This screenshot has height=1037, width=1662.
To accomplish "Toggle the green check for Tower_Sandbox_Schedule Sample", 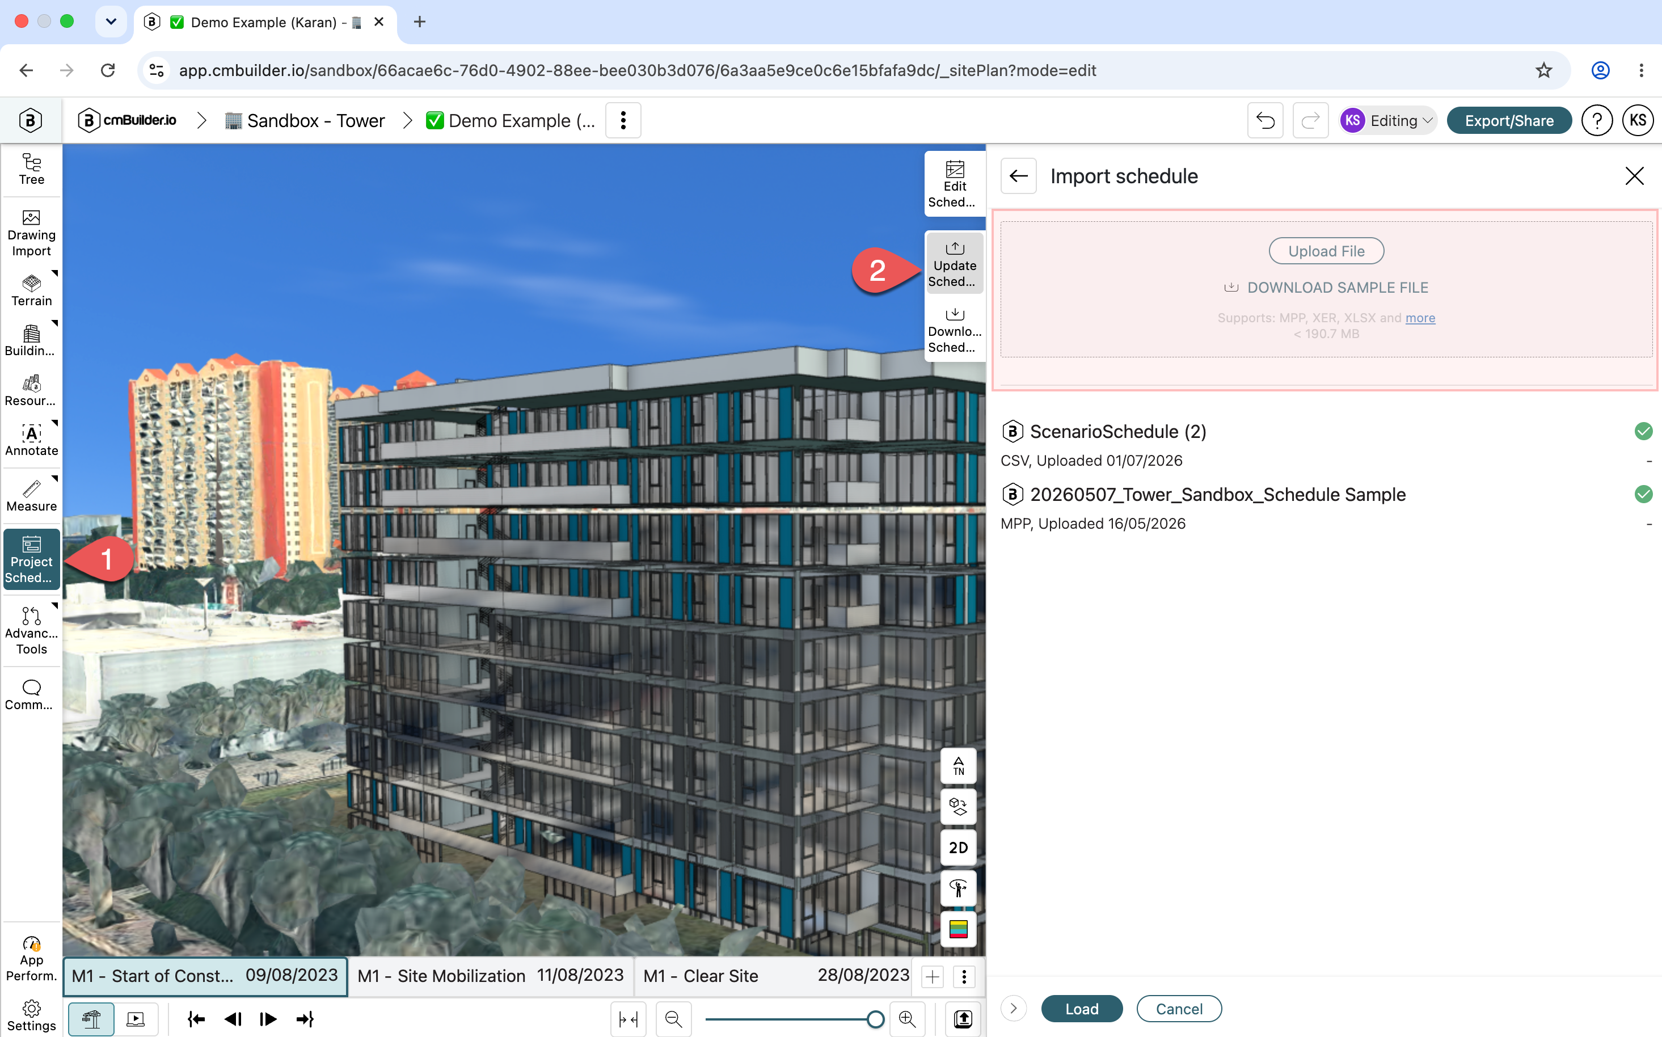I will 1643,495.
